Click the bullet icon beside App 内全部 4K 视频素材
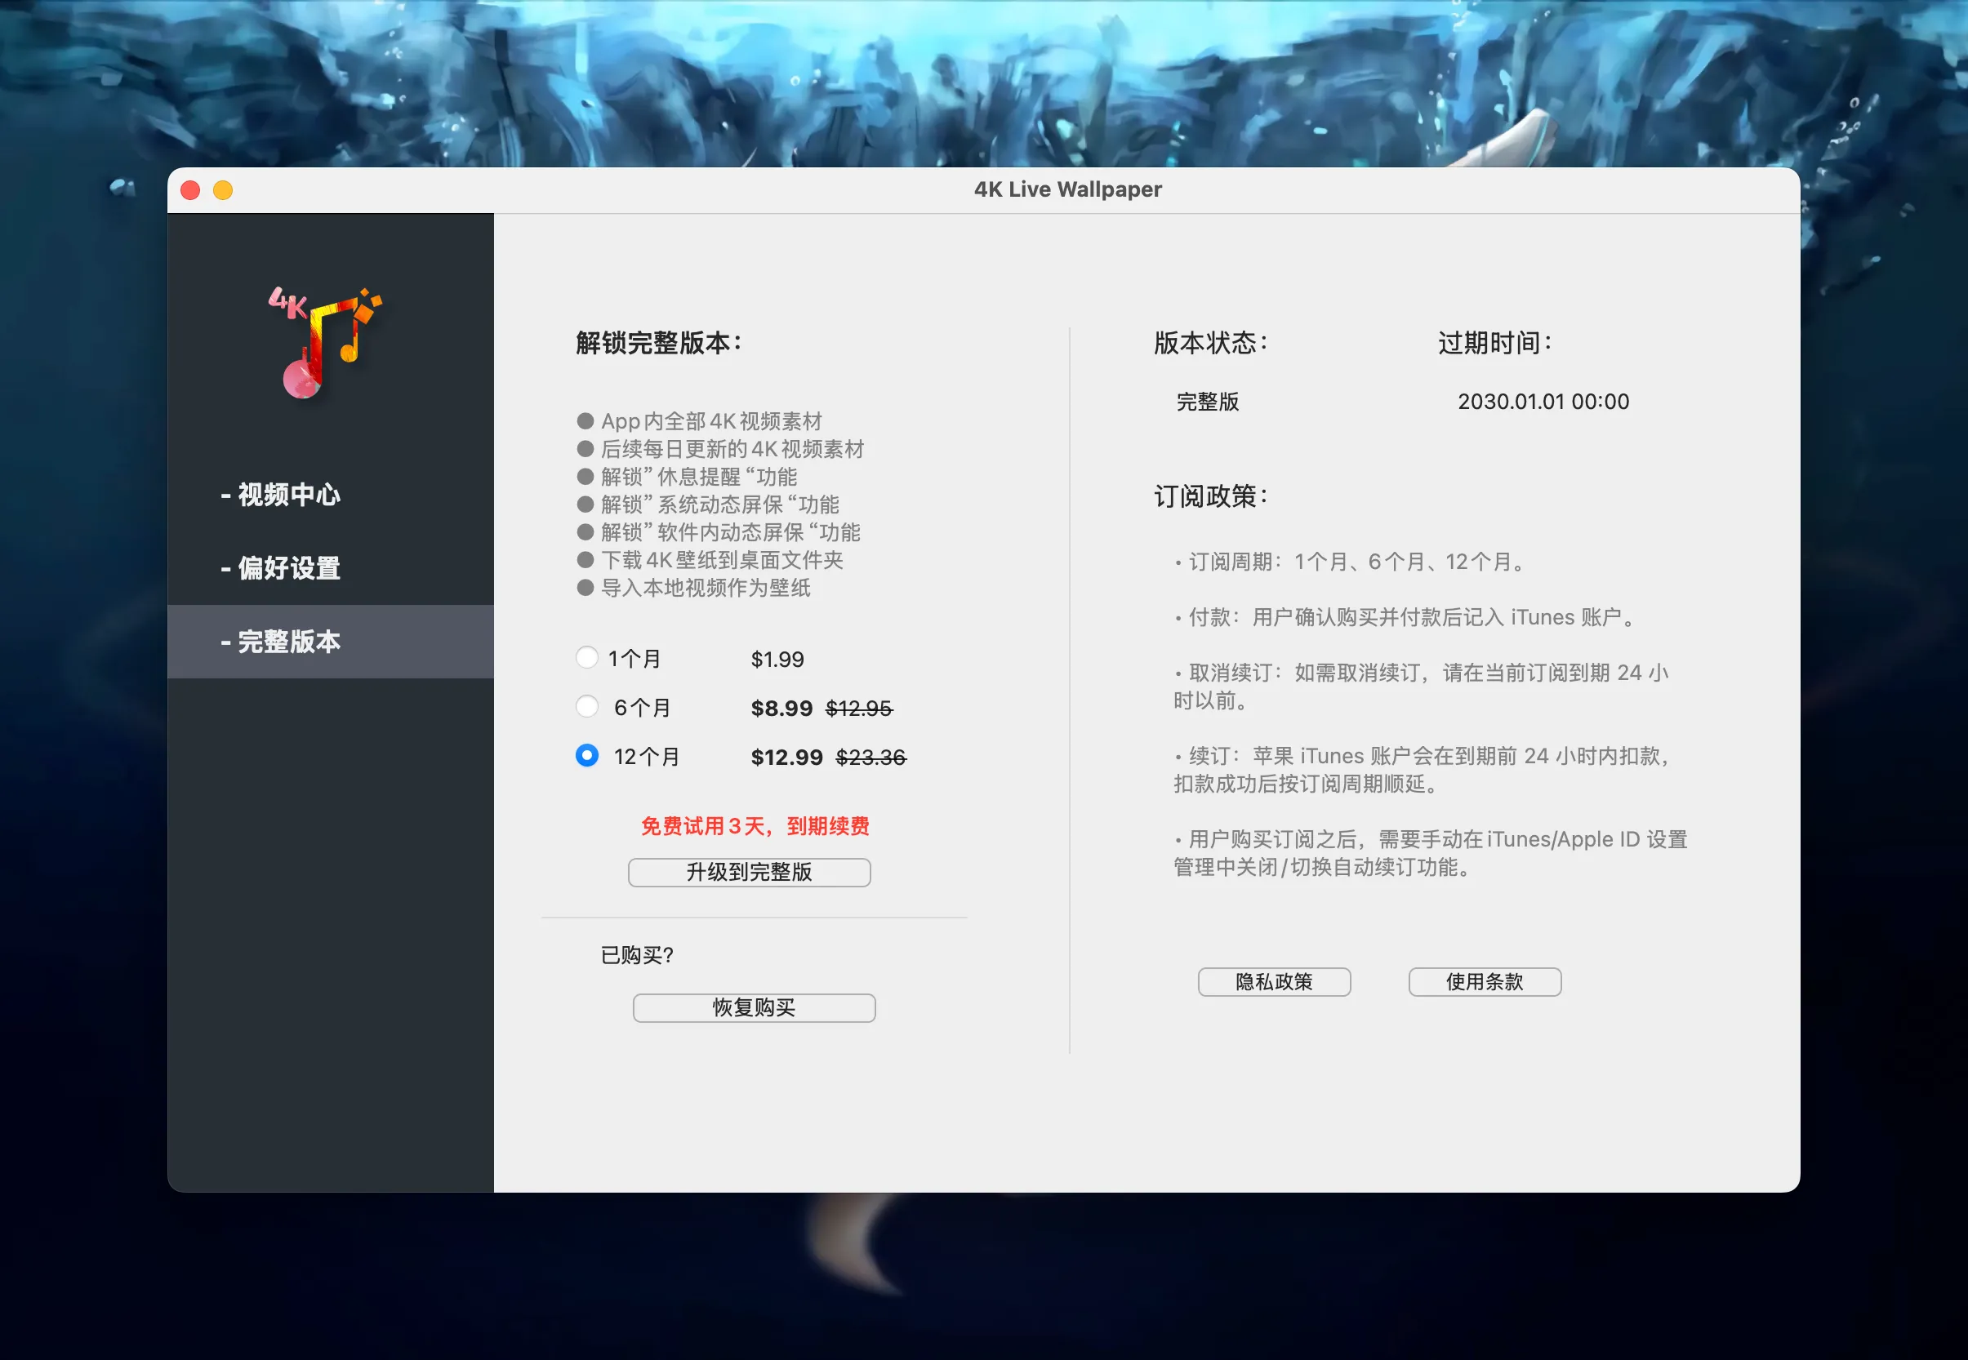The width and height of the screenshot is (1968, 1360). [586, 420]
